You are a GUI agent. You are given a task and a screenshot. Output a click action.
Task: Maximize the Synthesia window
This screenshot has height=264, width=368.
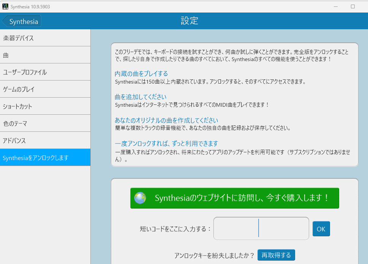353,6
